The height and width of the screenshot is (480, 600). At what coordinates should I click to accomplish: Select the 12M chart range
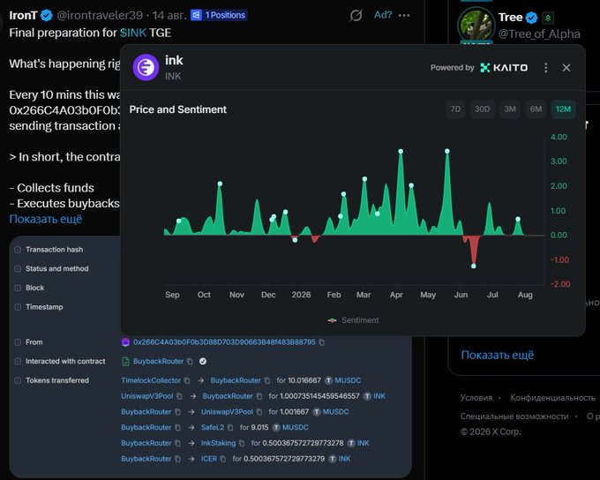click(563, 109)
